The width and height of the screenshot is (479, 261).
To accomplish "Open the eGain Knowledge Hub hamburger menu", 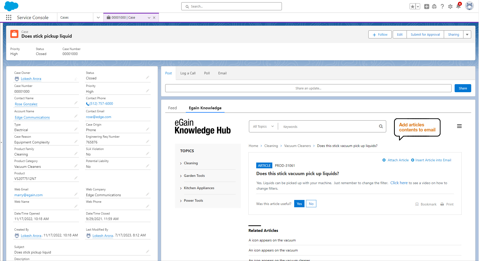I will (x=459, y=126).
